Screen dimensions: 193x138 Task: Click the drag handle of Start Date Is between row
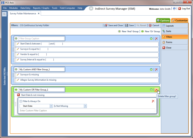15,44
